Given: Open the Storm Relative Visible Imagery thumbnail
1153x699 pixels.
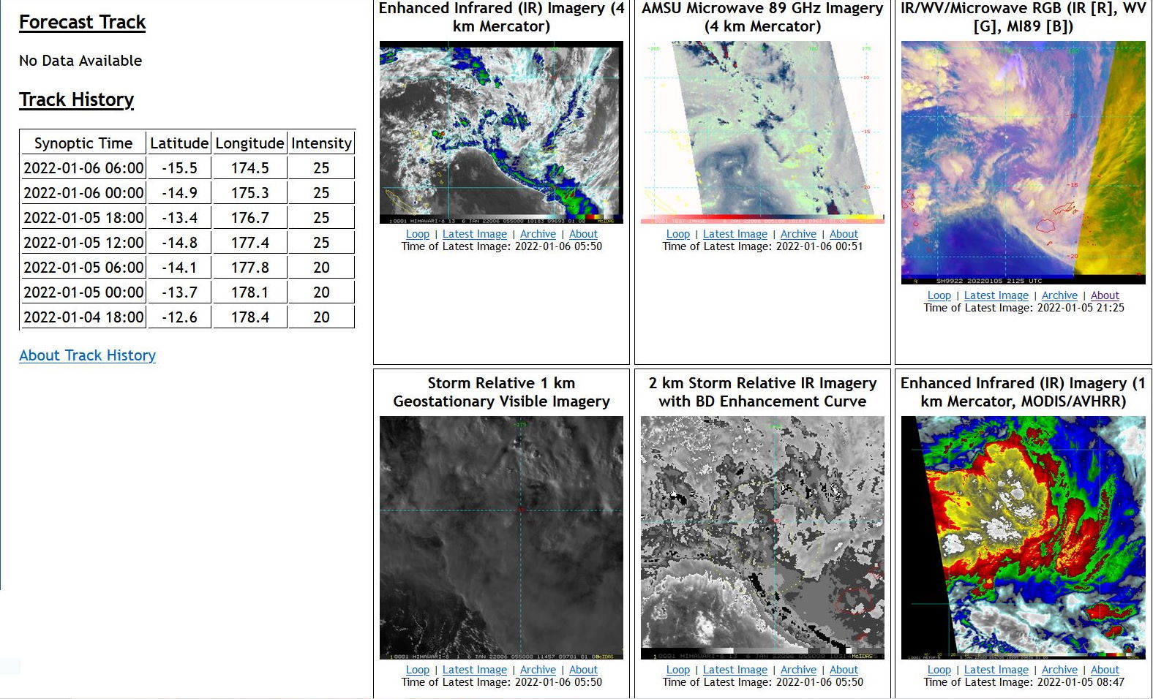Looking at the screenshot, I should (501, 537).
